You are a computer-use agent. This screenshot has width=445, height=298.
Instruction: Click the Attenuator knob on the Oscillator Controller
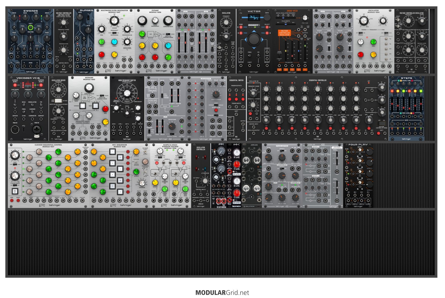click(205, 181)
